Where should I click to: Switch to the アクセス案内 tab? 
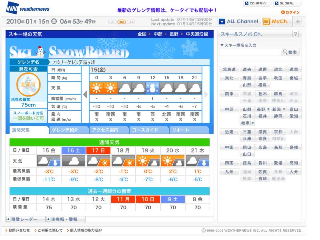point(109,130)
